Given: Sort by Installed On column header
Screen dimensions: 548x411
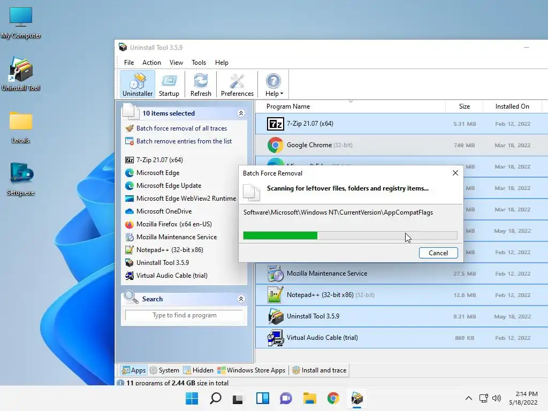Looking at the screenshot, I should tap(512, 106).
